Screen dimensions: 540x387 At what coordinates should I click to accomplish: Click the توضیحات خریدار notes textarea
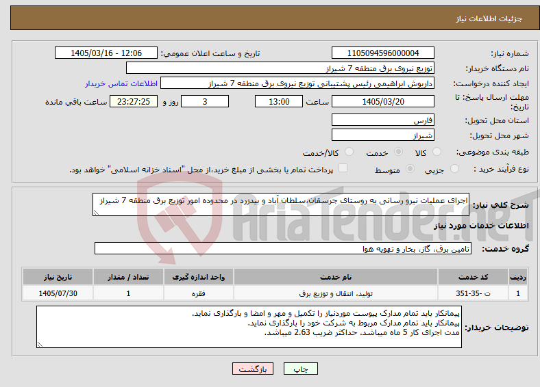click(x=249, y=327)
